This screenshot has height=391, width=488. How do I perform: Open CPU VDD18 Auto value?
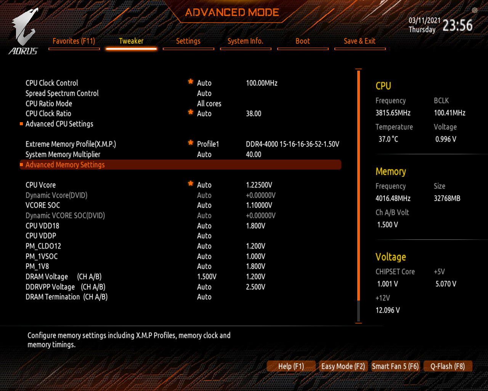(x=204, y=226)
